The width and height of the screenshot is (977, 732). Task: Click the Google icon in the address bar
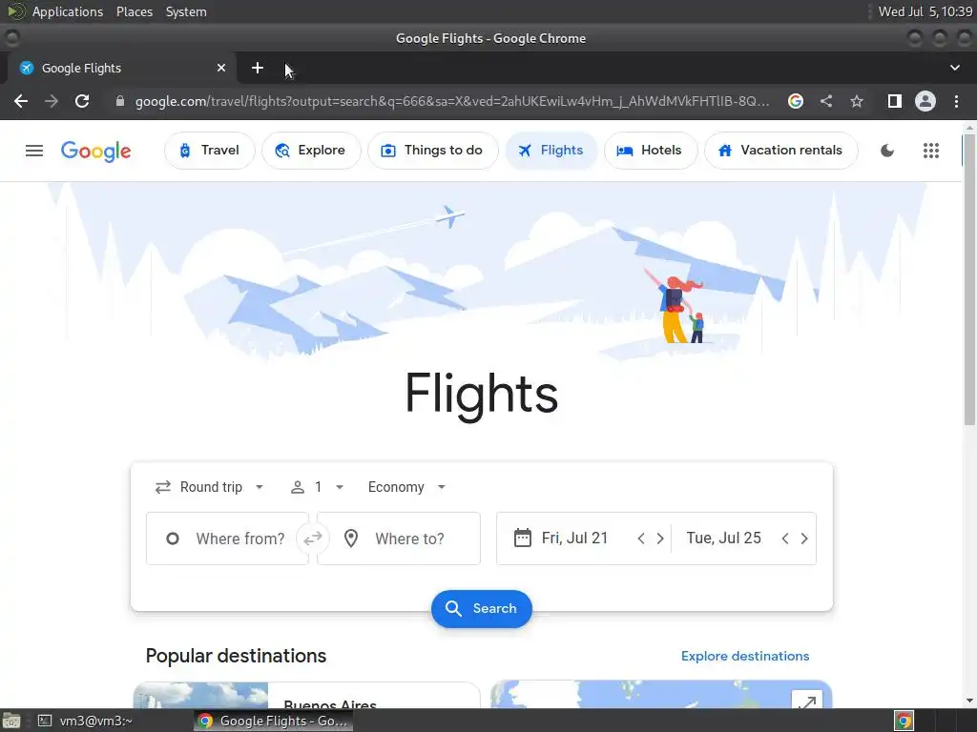[795, 101]
